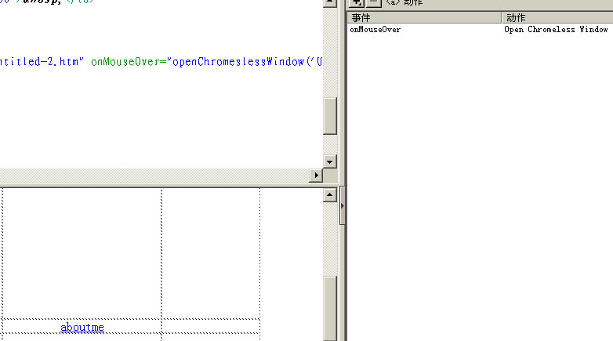Click the minus button to remove behavior

(374, 3)
